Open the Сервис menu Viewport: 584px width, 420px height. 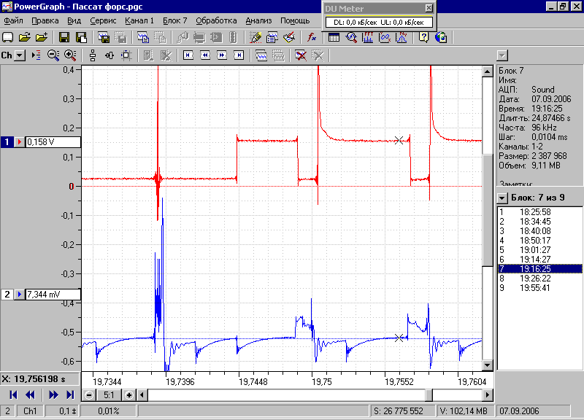coord(103,21)
